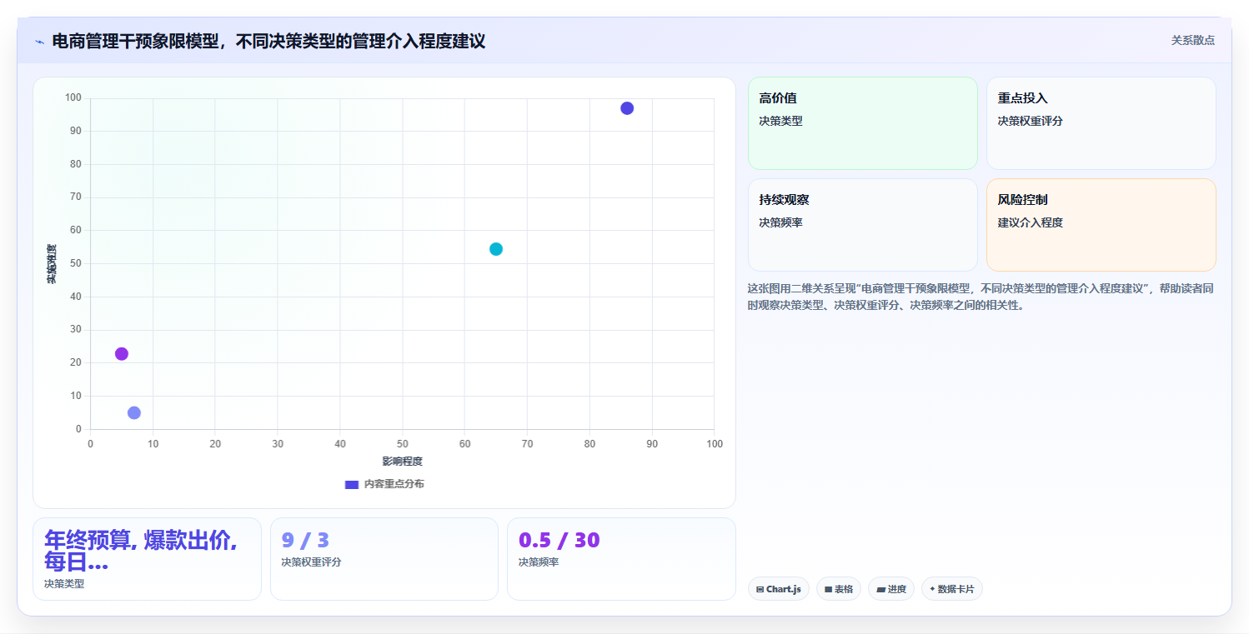Screen dimensions: 1249x634
Task: Click 决策权重评分 label under 9 / 3
Action: coord(311,562)
